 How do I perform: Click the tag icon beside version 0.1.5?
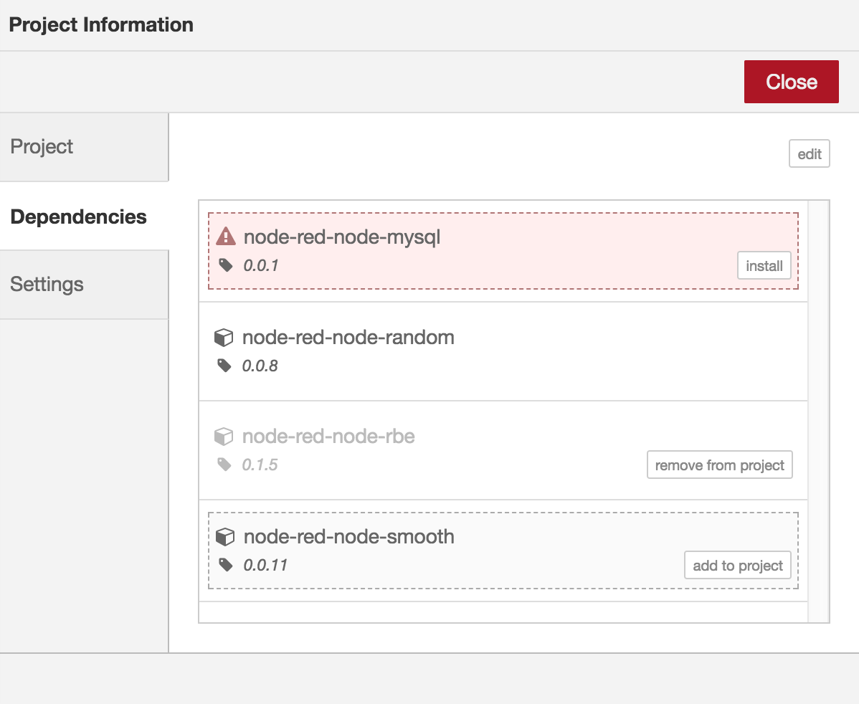[224, 465]
